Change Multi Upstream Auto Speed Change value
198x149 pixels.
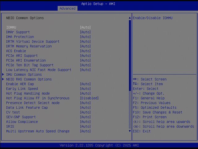coord(85,131)
